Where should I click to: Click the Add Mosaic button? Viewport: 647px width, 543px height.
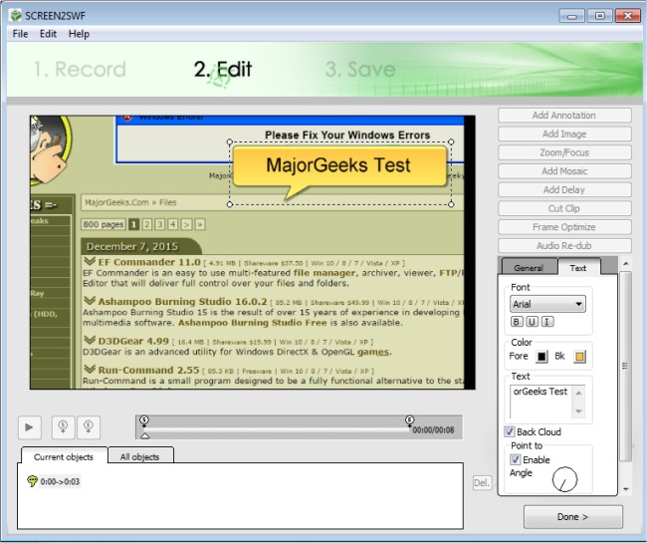click(x=564, y=171)
